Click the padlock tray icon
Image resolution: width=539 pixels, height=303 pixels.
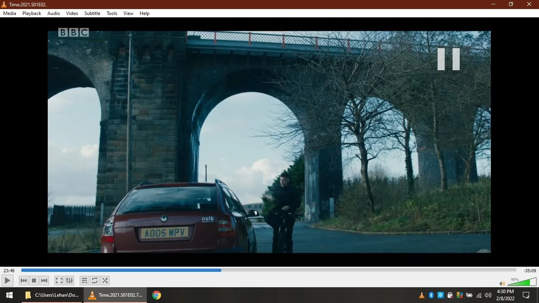[450, 295]
